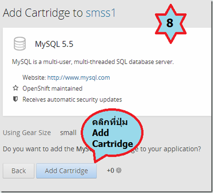The width and height of the screenshot is (213, 193).
Task: Select the MySQL 5.5 heading
Action: [54, 44]
